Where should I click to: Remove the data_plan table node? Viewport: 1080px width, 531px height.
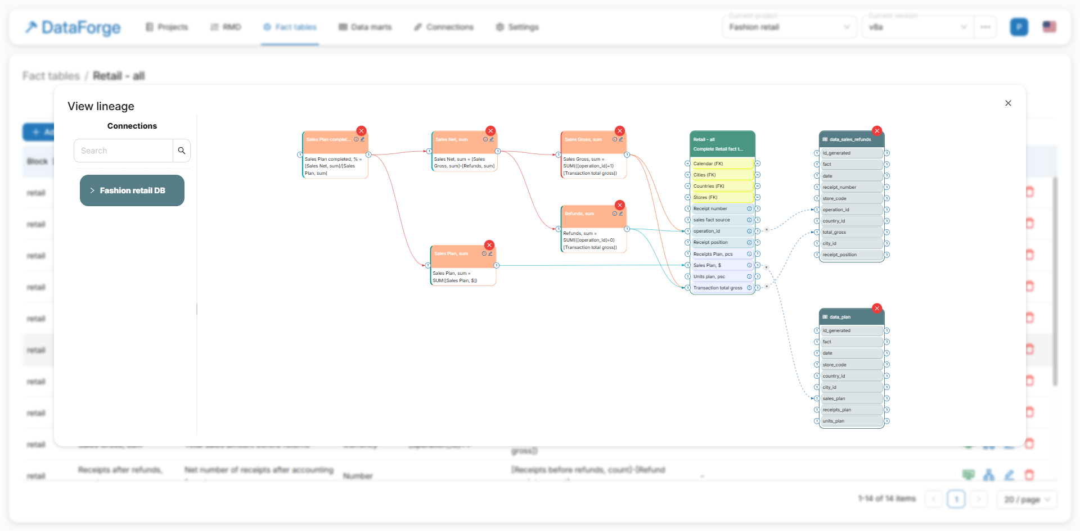pyautogui.click(x=876, y=308)
